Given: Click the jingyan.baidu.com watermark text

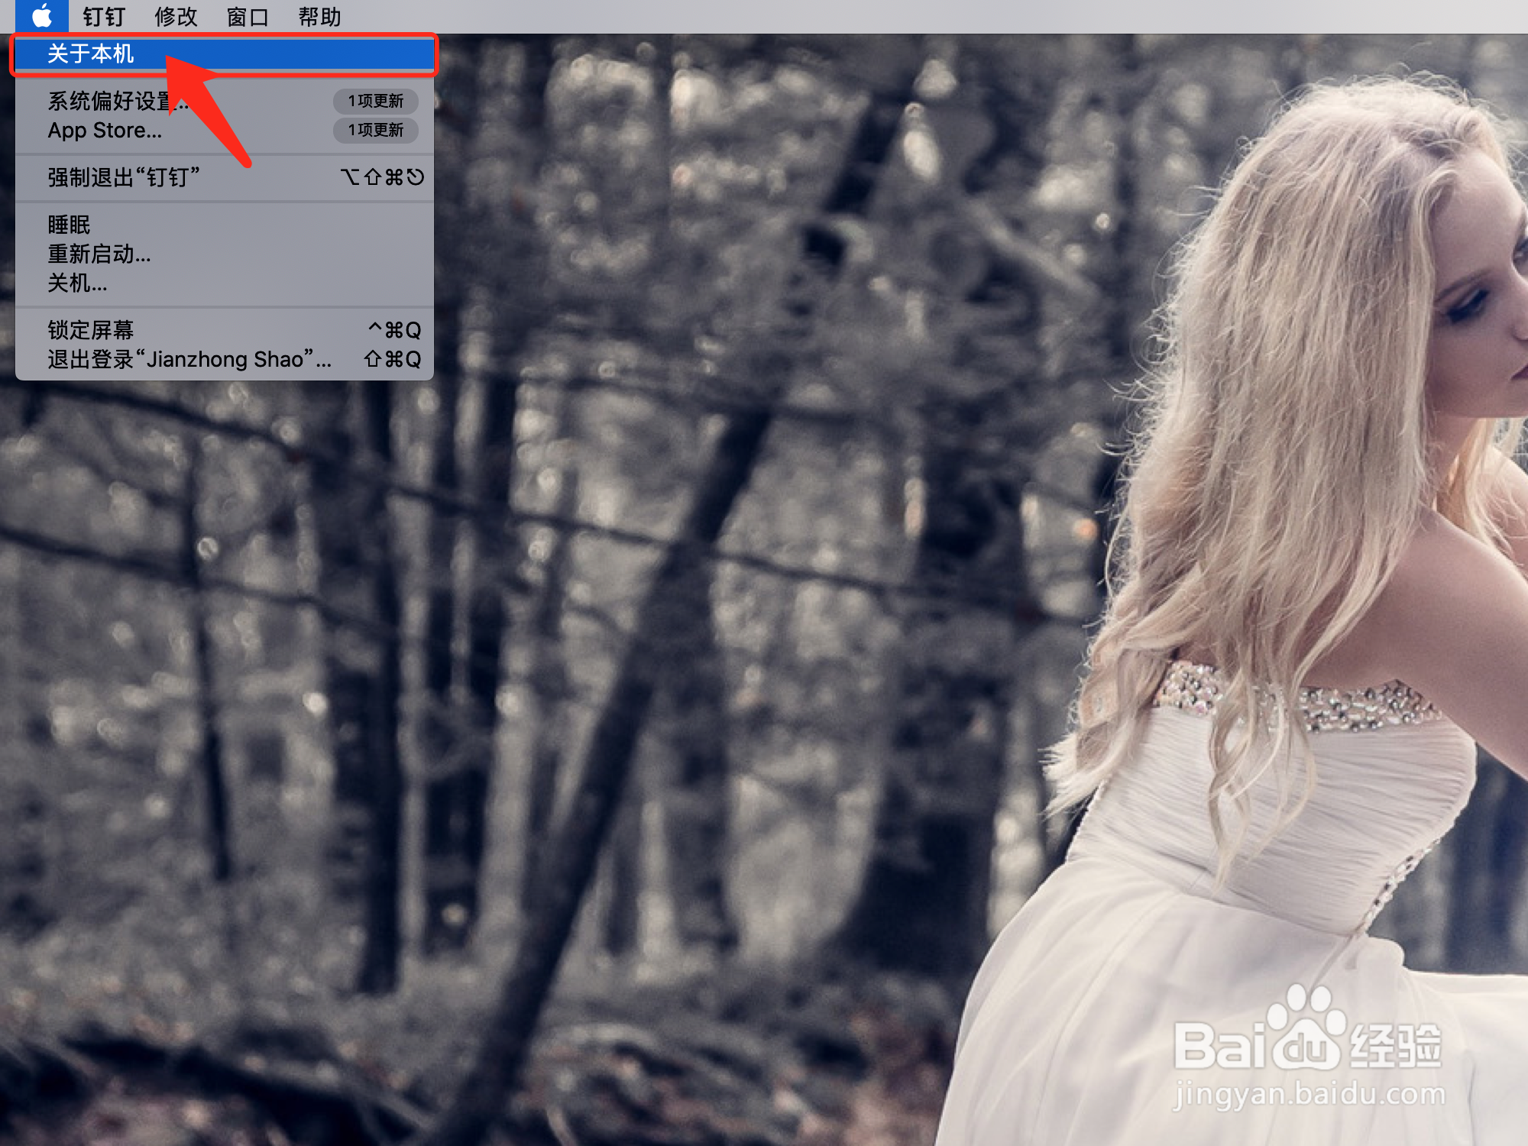Looking at the screenshot, I should coord(1309,1094).
